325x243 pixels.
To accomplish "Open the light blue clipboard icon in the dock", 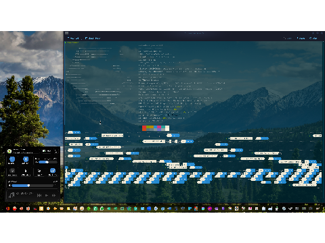I will pos(263,209).
